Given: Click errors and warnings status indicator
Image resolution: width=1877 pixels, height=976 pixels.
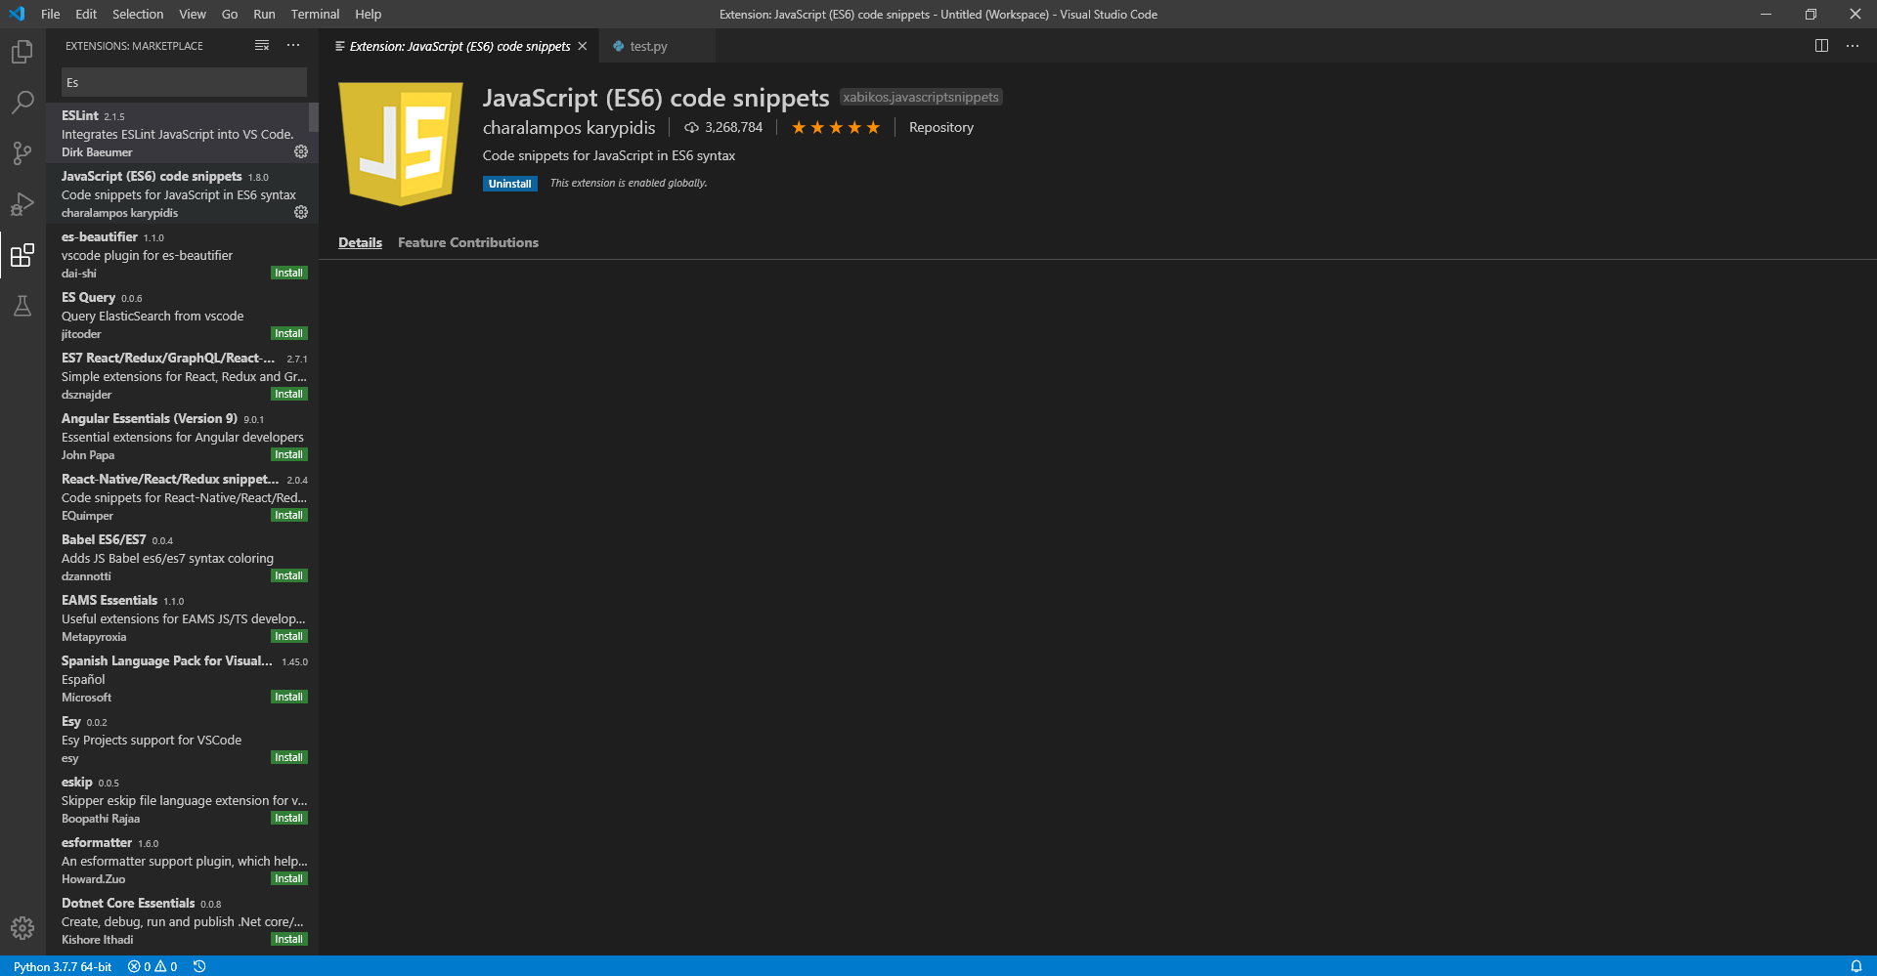Looking at the screenshot, I should click(x=153, y=966).
